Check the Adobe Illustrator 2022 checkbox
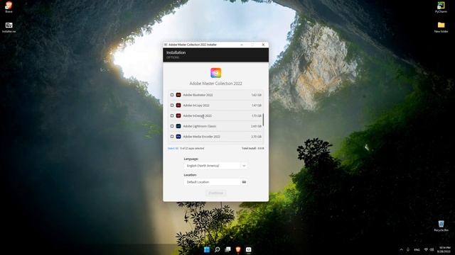 [x=172, y=95]
